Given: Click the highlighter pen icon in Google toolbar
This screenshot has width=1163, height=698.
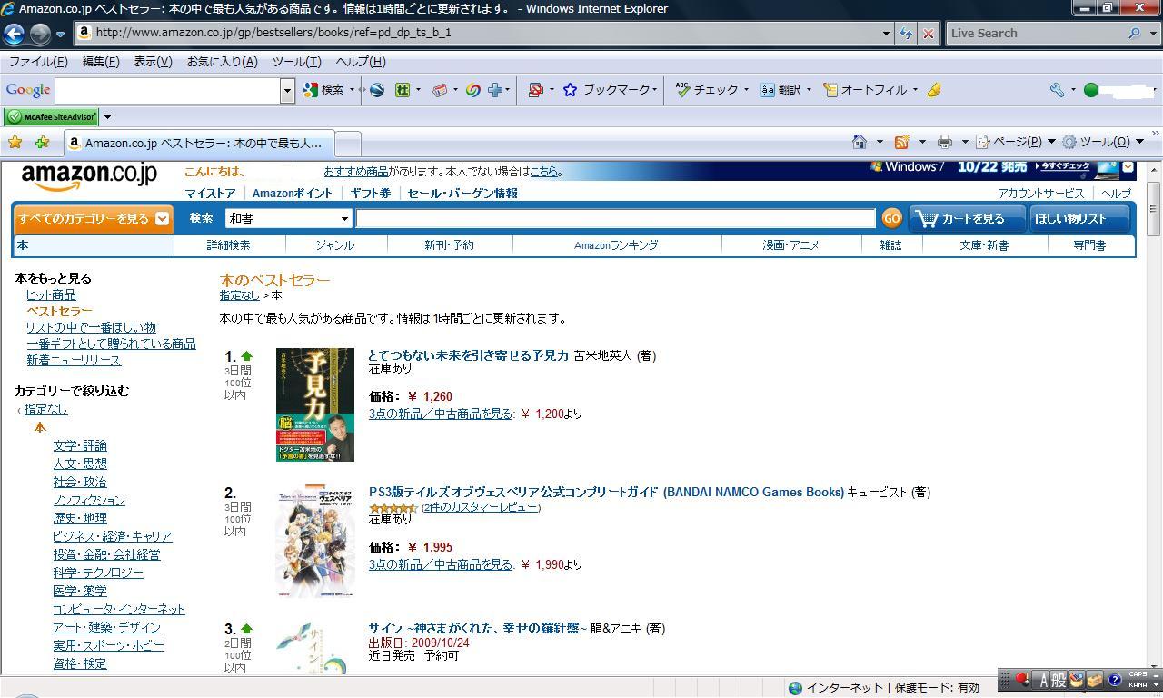Looking at the screenshot, I should click(934, 89).
